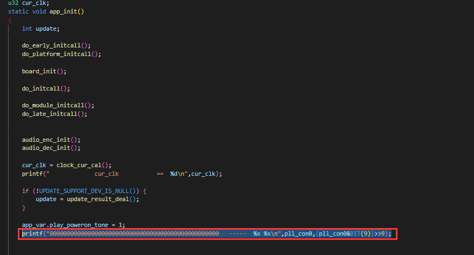Click the 'u32 cur_clk;' declaration line
The height and width of the screenshot is (255, 474).
(29, 3)
